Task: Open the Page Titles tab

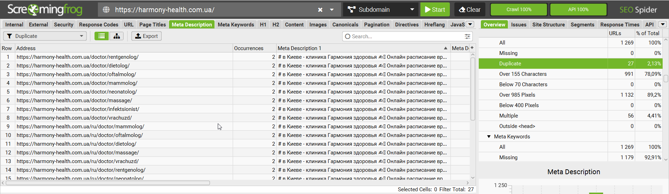Action: (153, 24)
